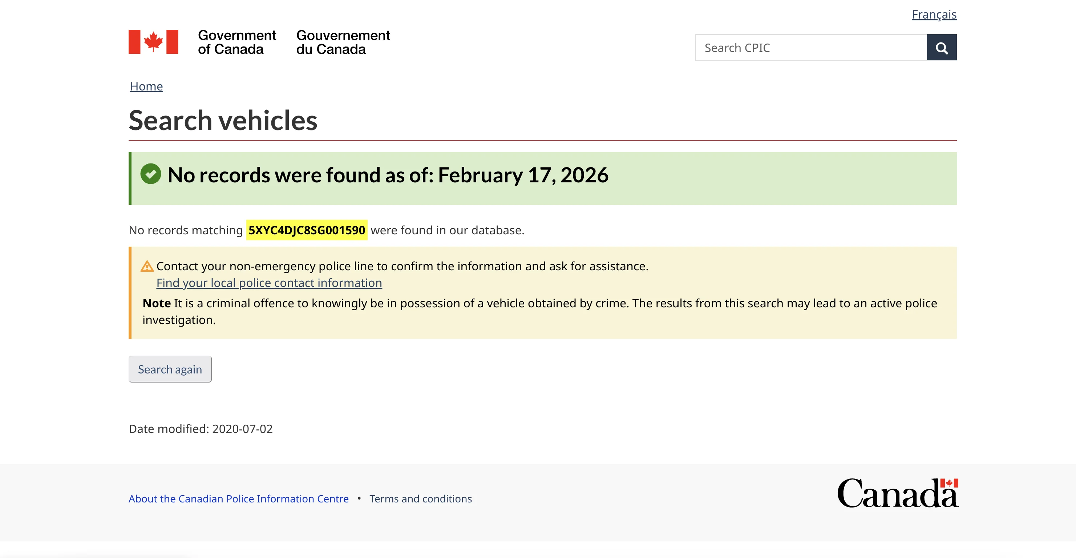Click the bold Note label in warning box

click(x=156, y=303)
